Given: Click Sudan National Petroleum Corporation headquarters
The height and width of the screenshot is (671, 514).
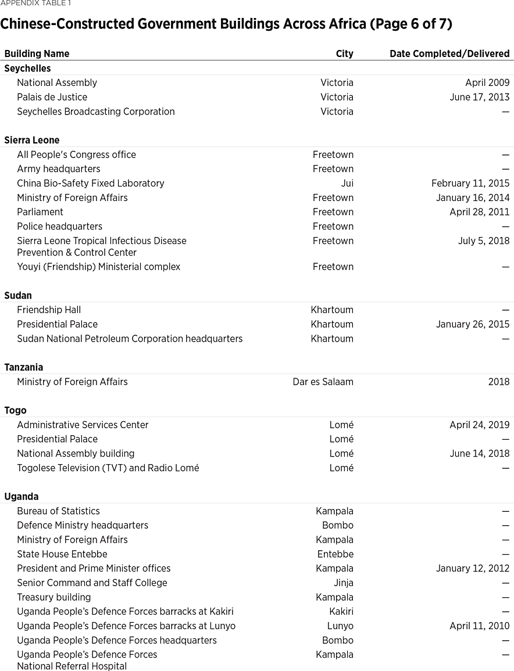Looking at the screenshot, I should pyautogui.click(x=130, y=339).
